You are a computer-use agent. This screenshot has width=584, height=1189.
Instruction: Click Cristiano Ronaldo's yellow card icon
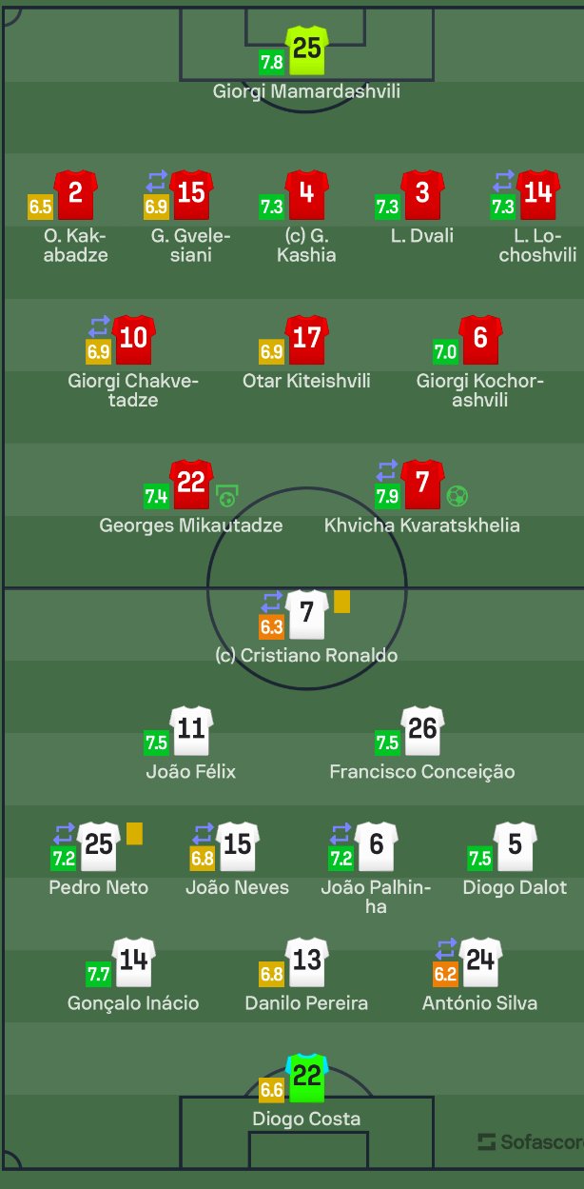coord(341,602)
